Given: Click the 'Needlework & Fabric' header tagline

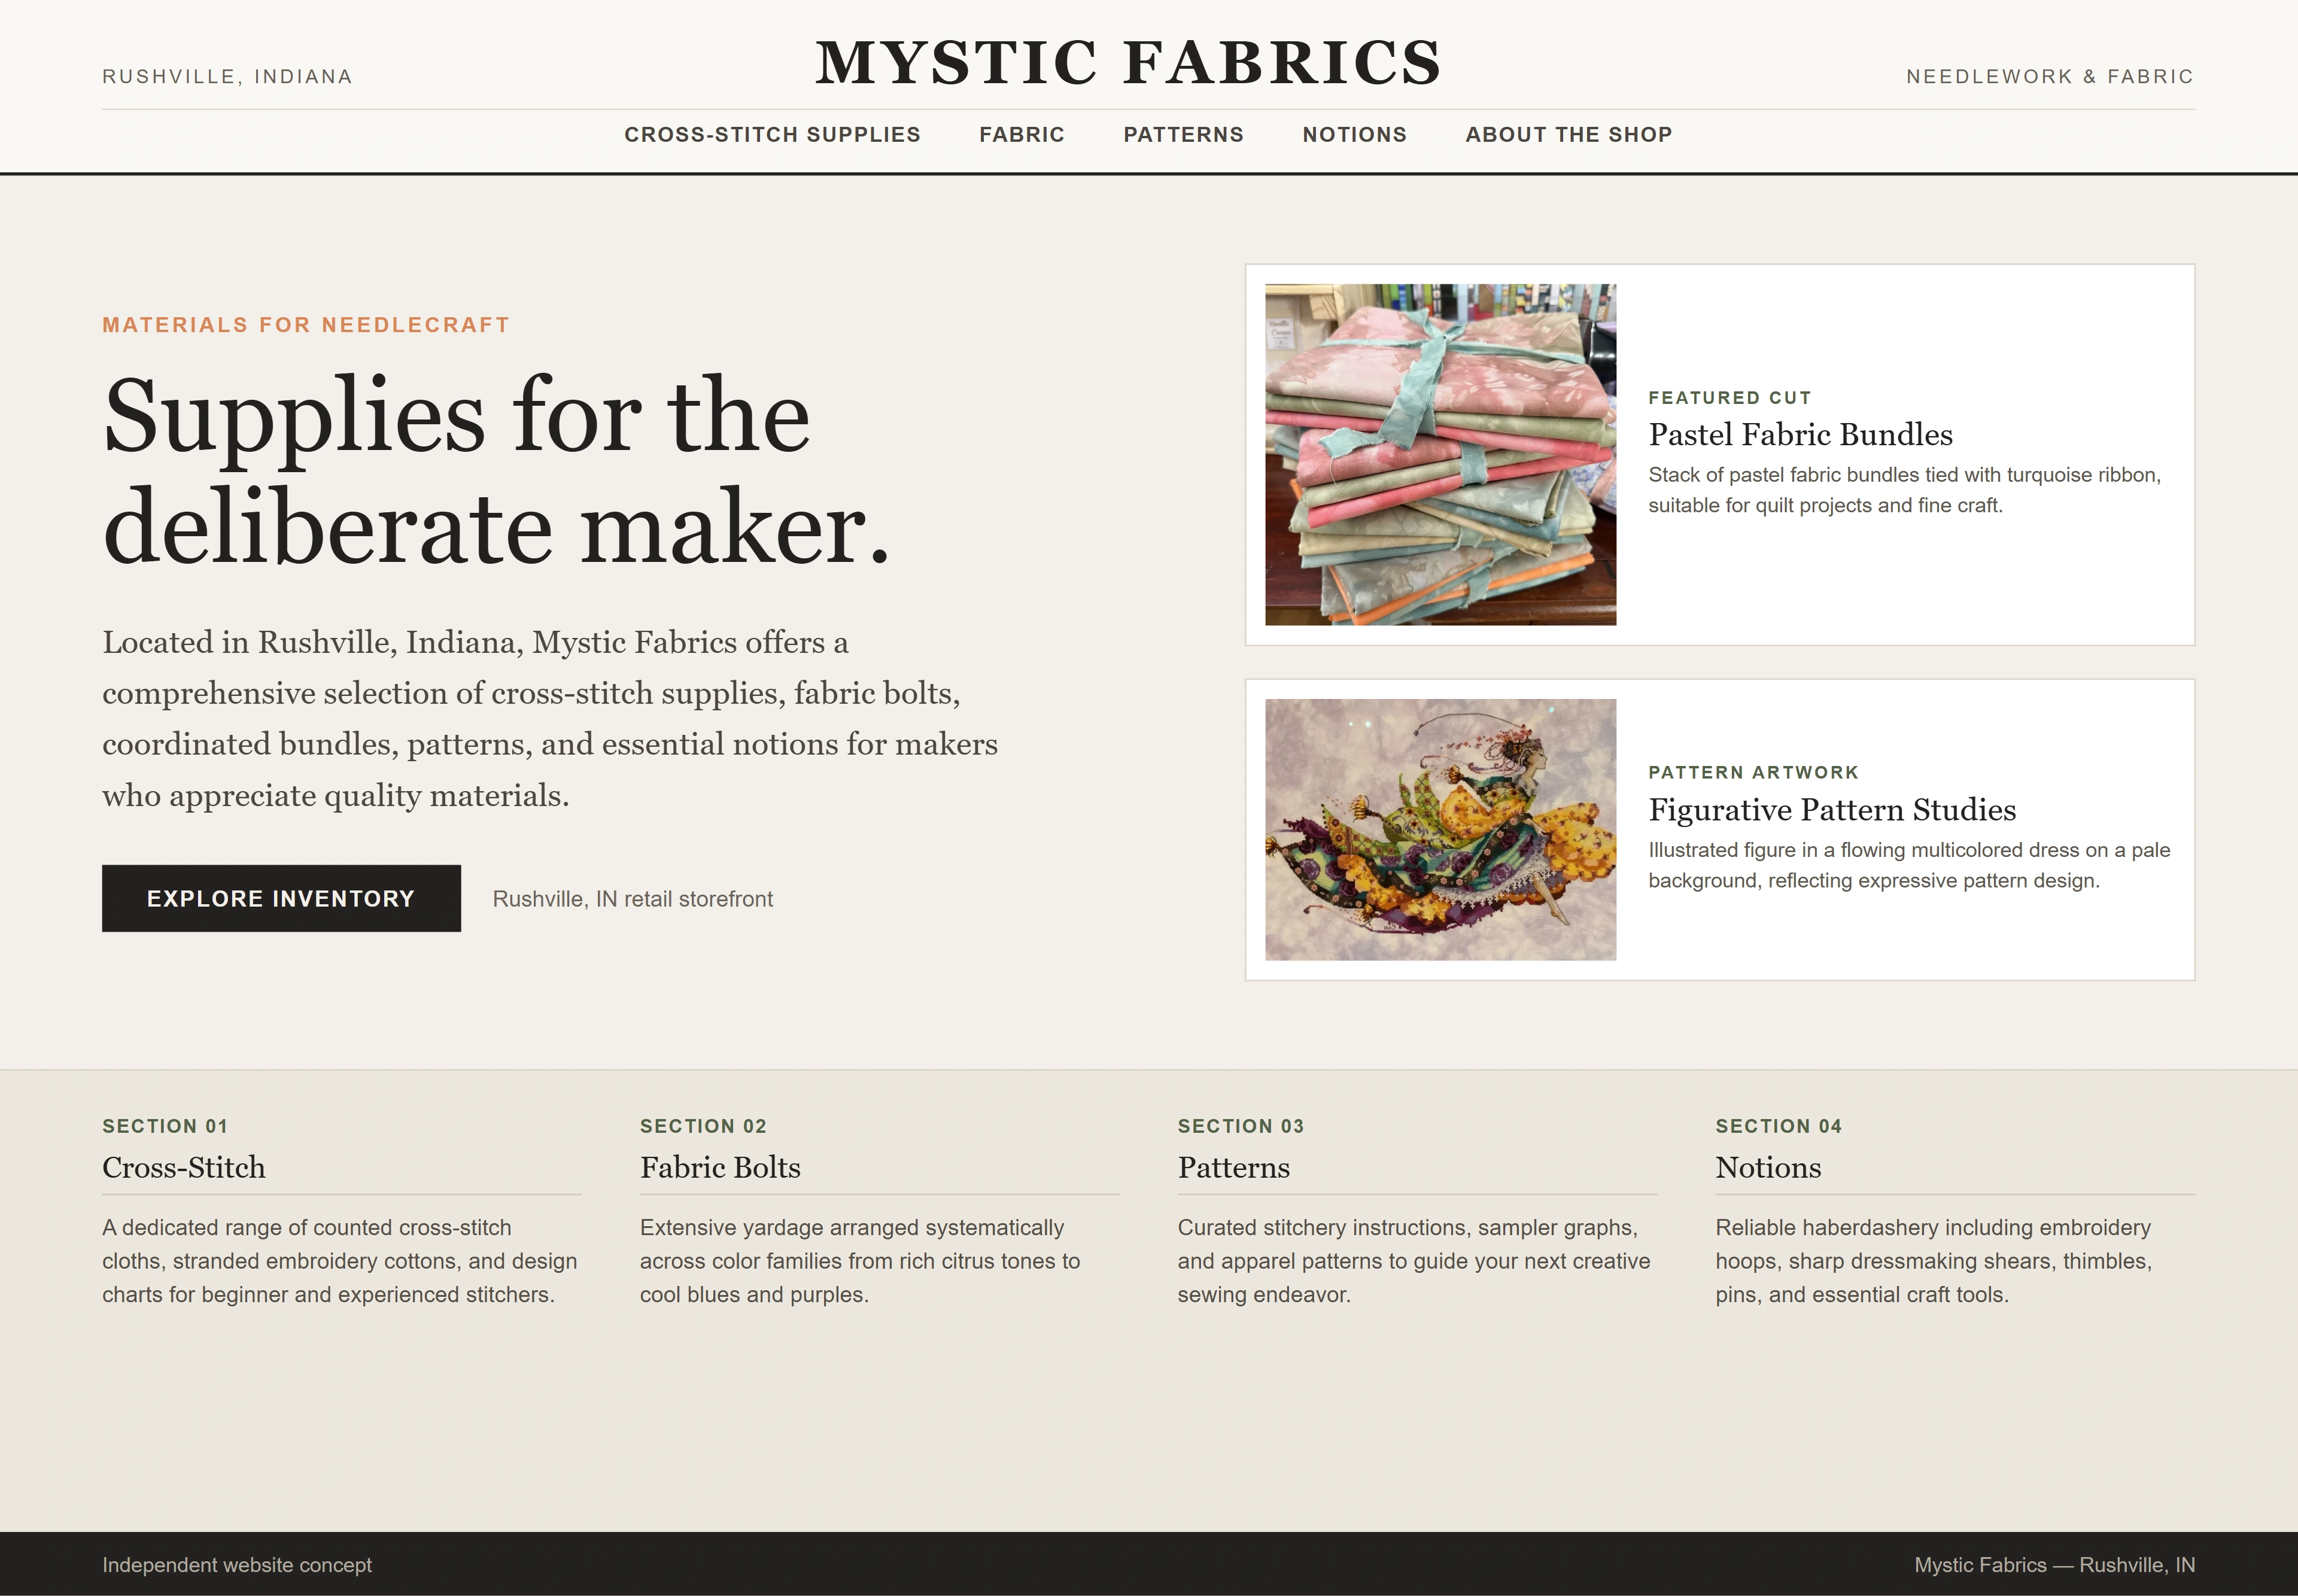Looking at the screenshot, I should [x=2050, y=77].
